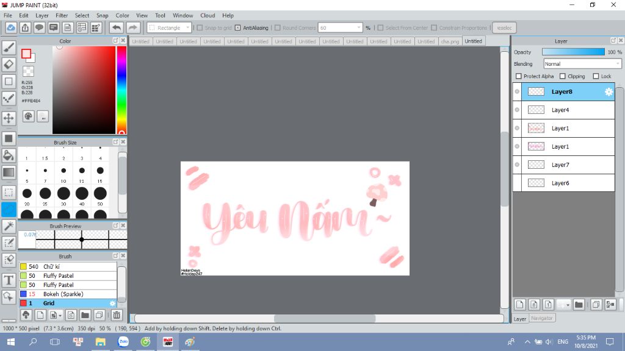The height and width of the screenshot is (351, 625).
Task: Click the export/share toolbar icon
Action: 25,27
